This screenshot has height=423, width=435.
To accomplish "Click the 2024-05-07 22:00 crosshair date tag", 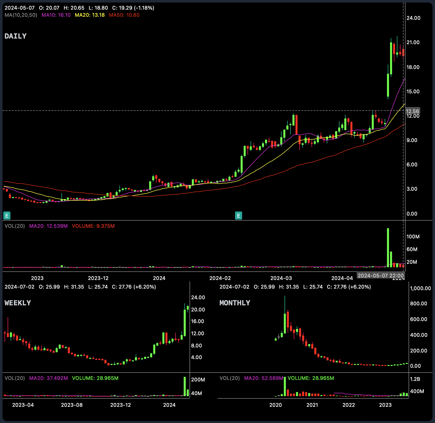I will [x=381, y=275].
